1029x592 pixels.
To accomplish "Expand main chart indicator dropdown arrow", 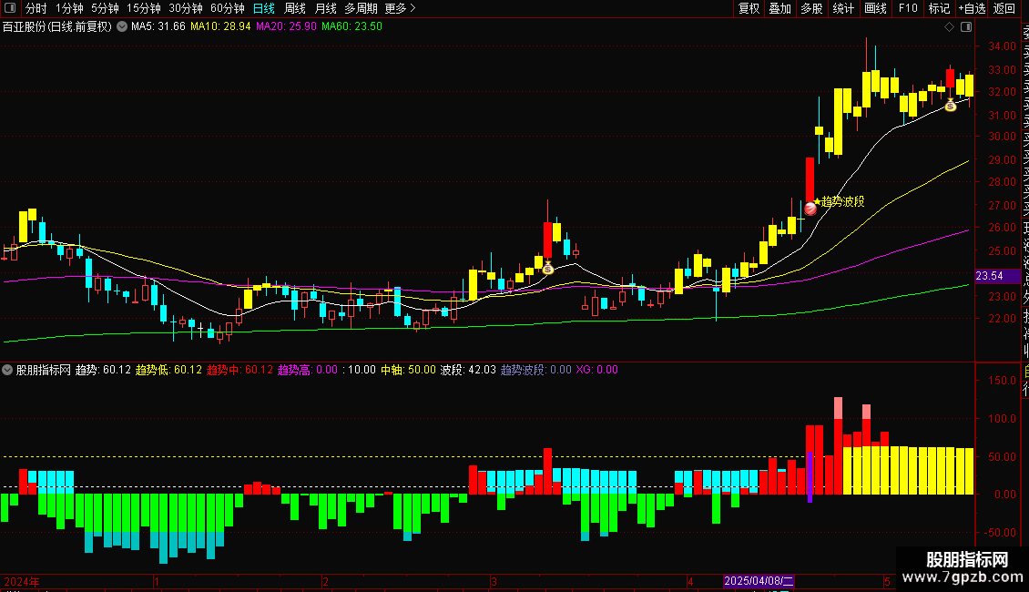I will click(x=122, y=27).
